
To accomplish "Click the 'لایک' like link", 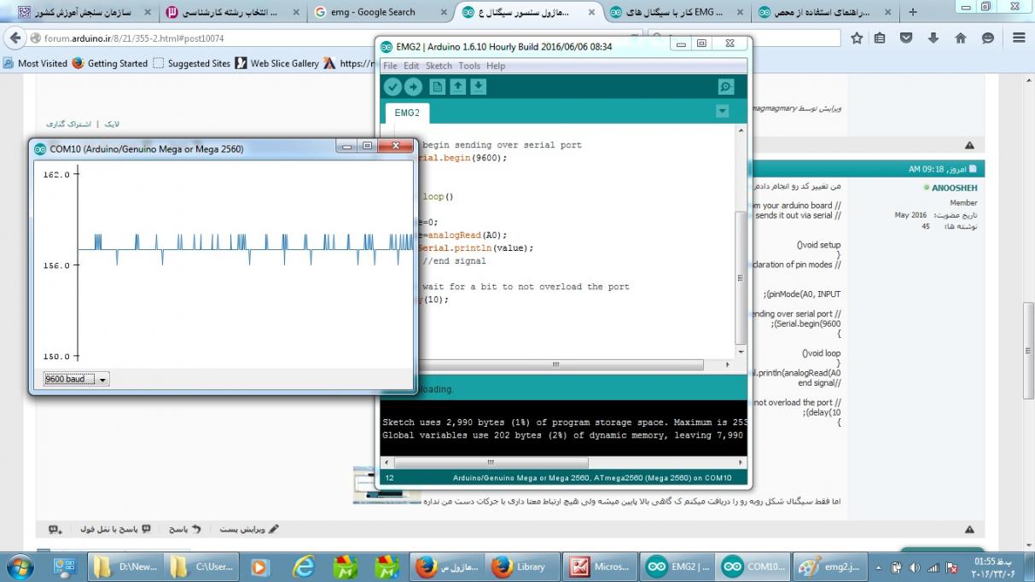I will 111,124.
